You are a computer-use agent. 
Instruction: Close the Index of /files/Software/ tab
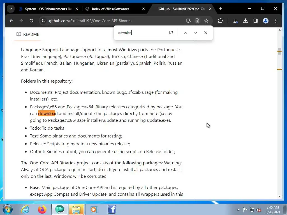143,9
